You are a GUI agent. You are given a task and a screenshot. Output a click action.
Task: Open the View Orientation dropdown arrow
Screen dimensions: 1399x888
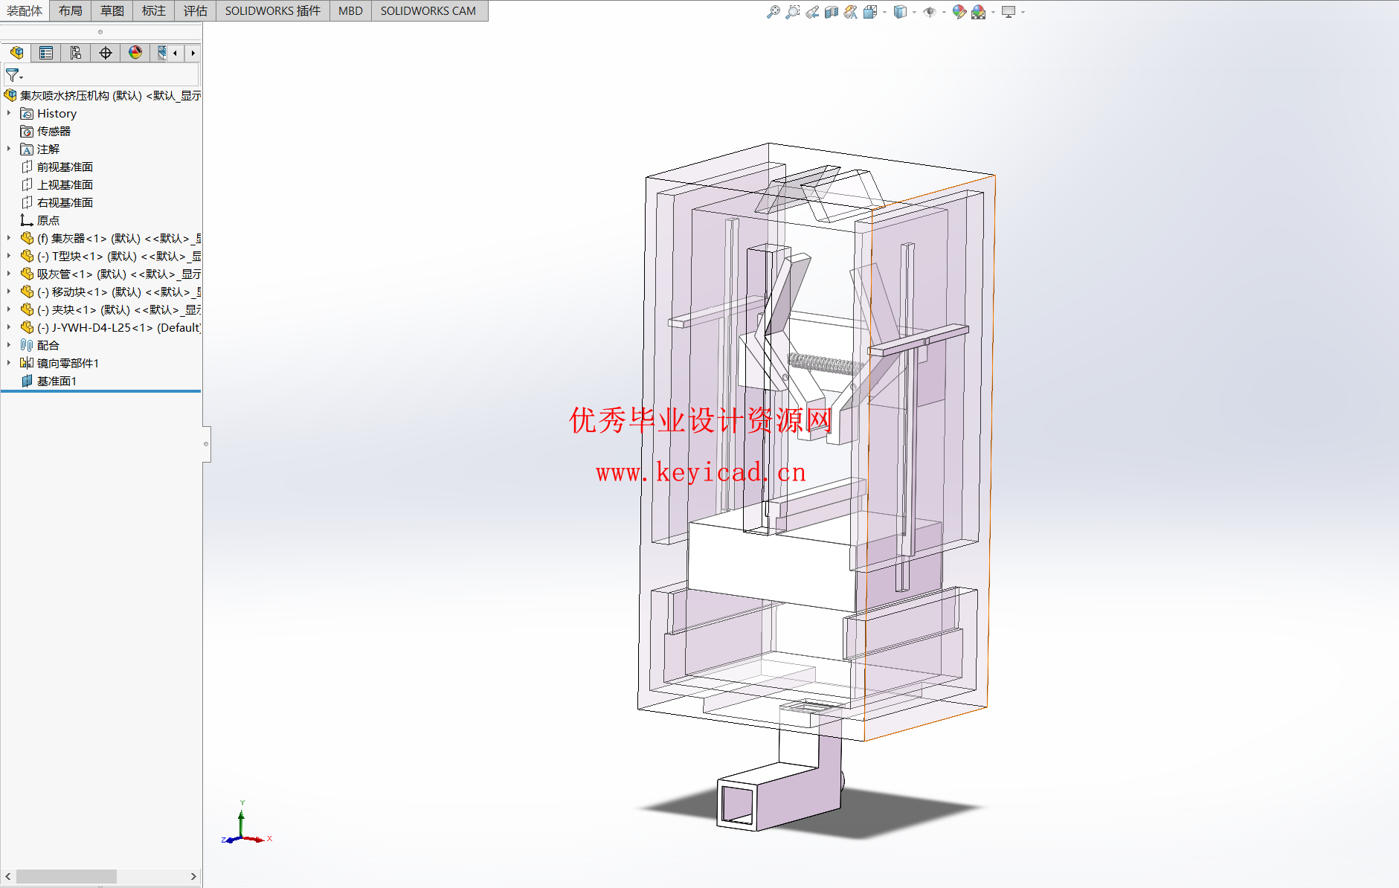pos(884,12)
